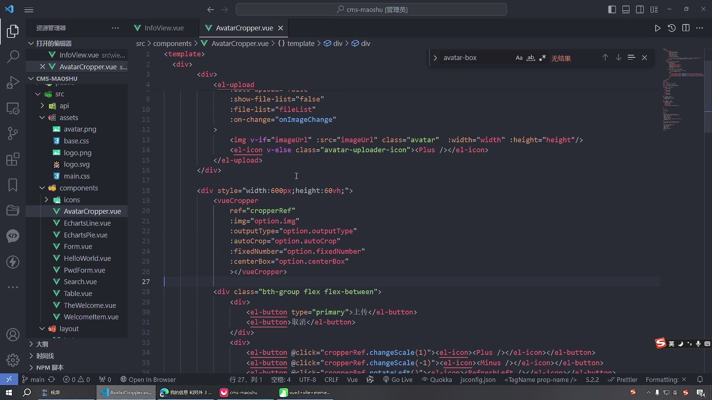Open EchartsLine.vue in the file tree
This screenshot has width=712, height=400.
(87, 223)
